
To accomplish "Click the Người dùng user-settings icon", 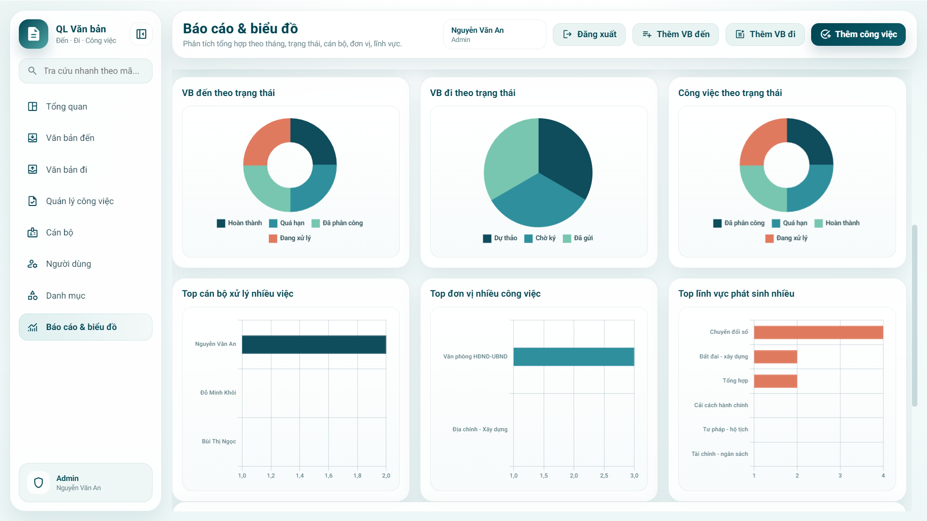I will 32,264.
